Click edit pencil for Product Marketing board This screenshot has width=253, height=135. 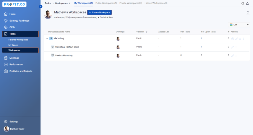[x=233, y=56]
